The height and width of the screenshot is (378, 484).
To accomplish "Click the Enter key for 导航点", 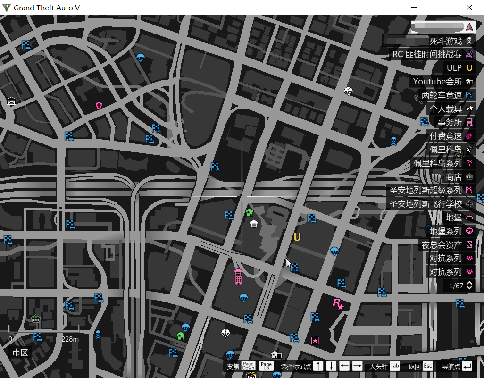I will pyautogui.click(x=467, y=366).
